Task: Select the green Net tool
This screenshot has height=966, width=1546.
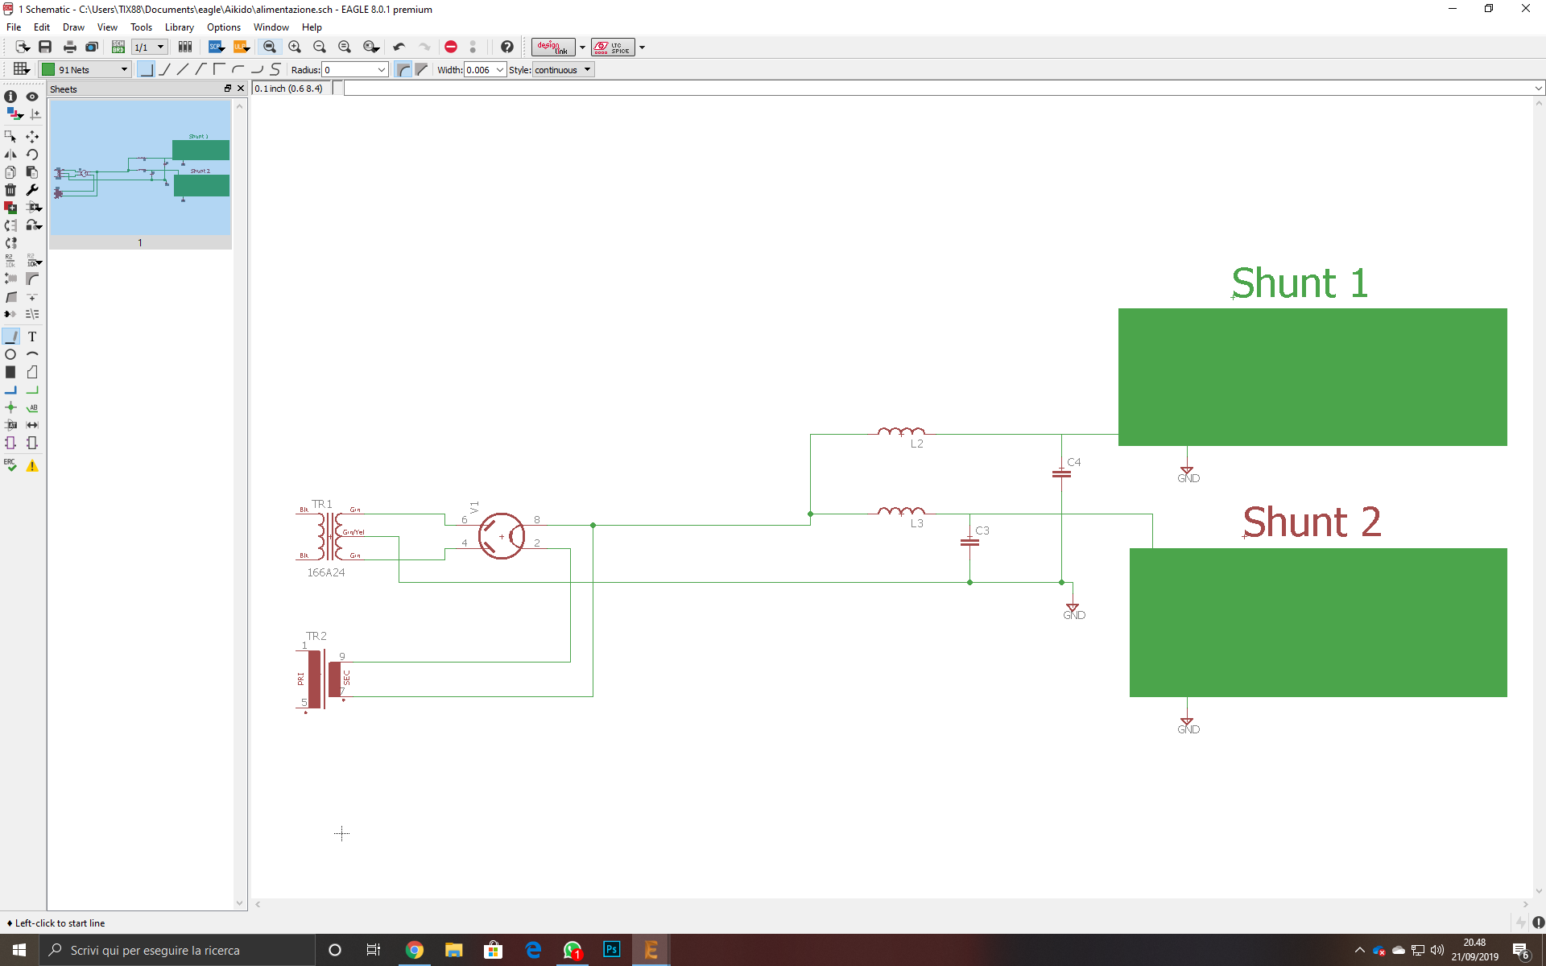Action: pos(32,390)
